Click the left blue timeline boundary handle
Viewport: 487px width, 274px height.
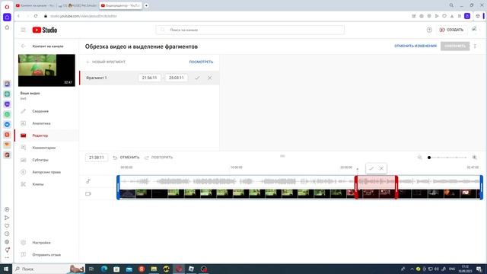(x=119, y=187)
